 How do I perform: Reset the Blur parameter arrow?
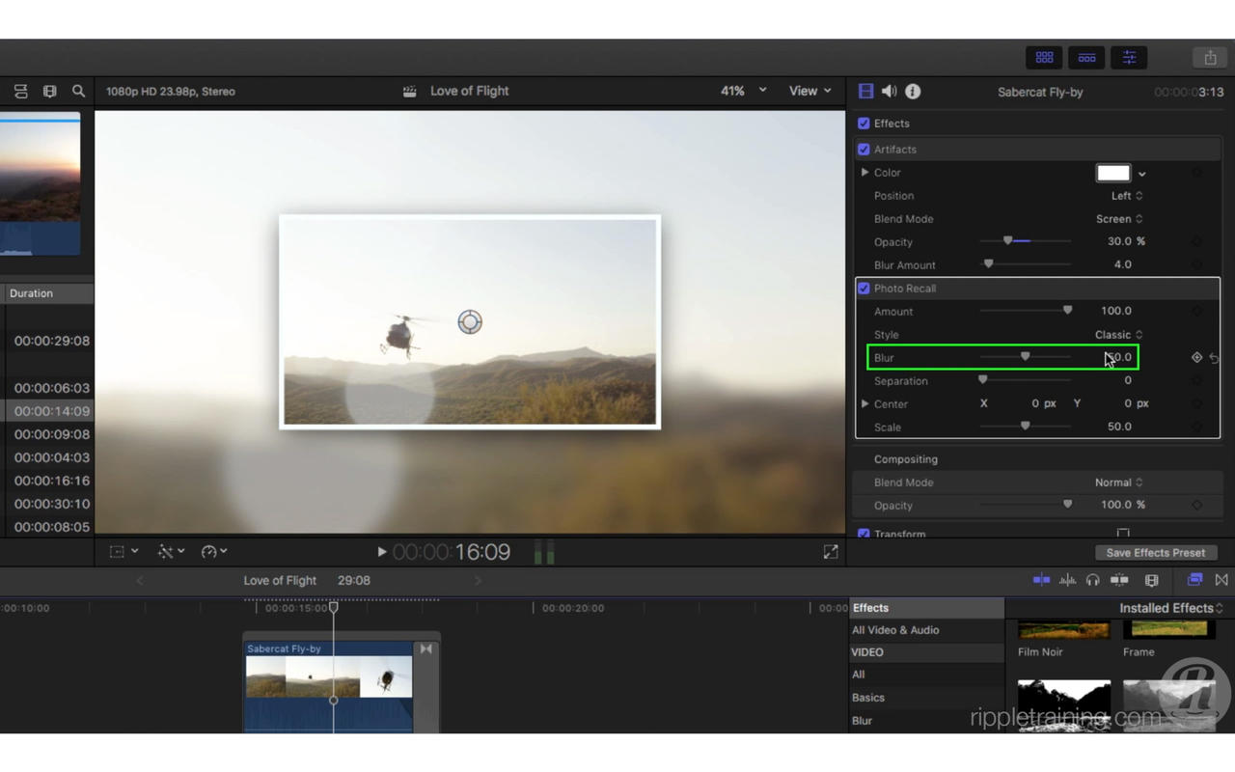point(1215,358)
